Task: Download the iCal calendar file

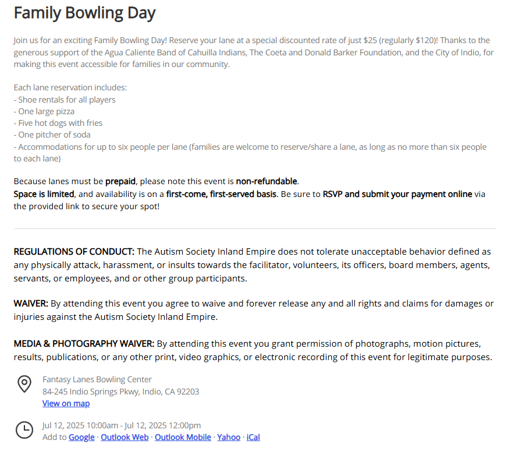Action: [x=253, y=437]
